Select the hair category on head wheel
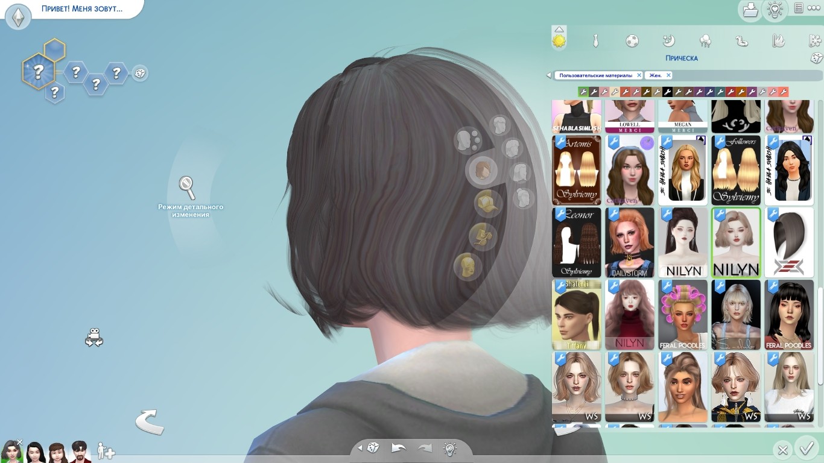The width and height of the screenshot is (824, 463). 483,171
